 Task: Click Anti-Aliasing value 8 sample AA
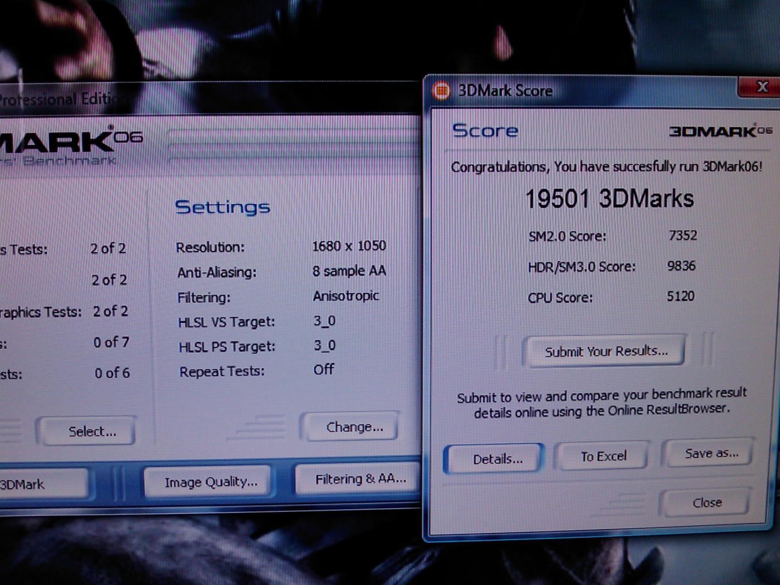pos(349,271)
